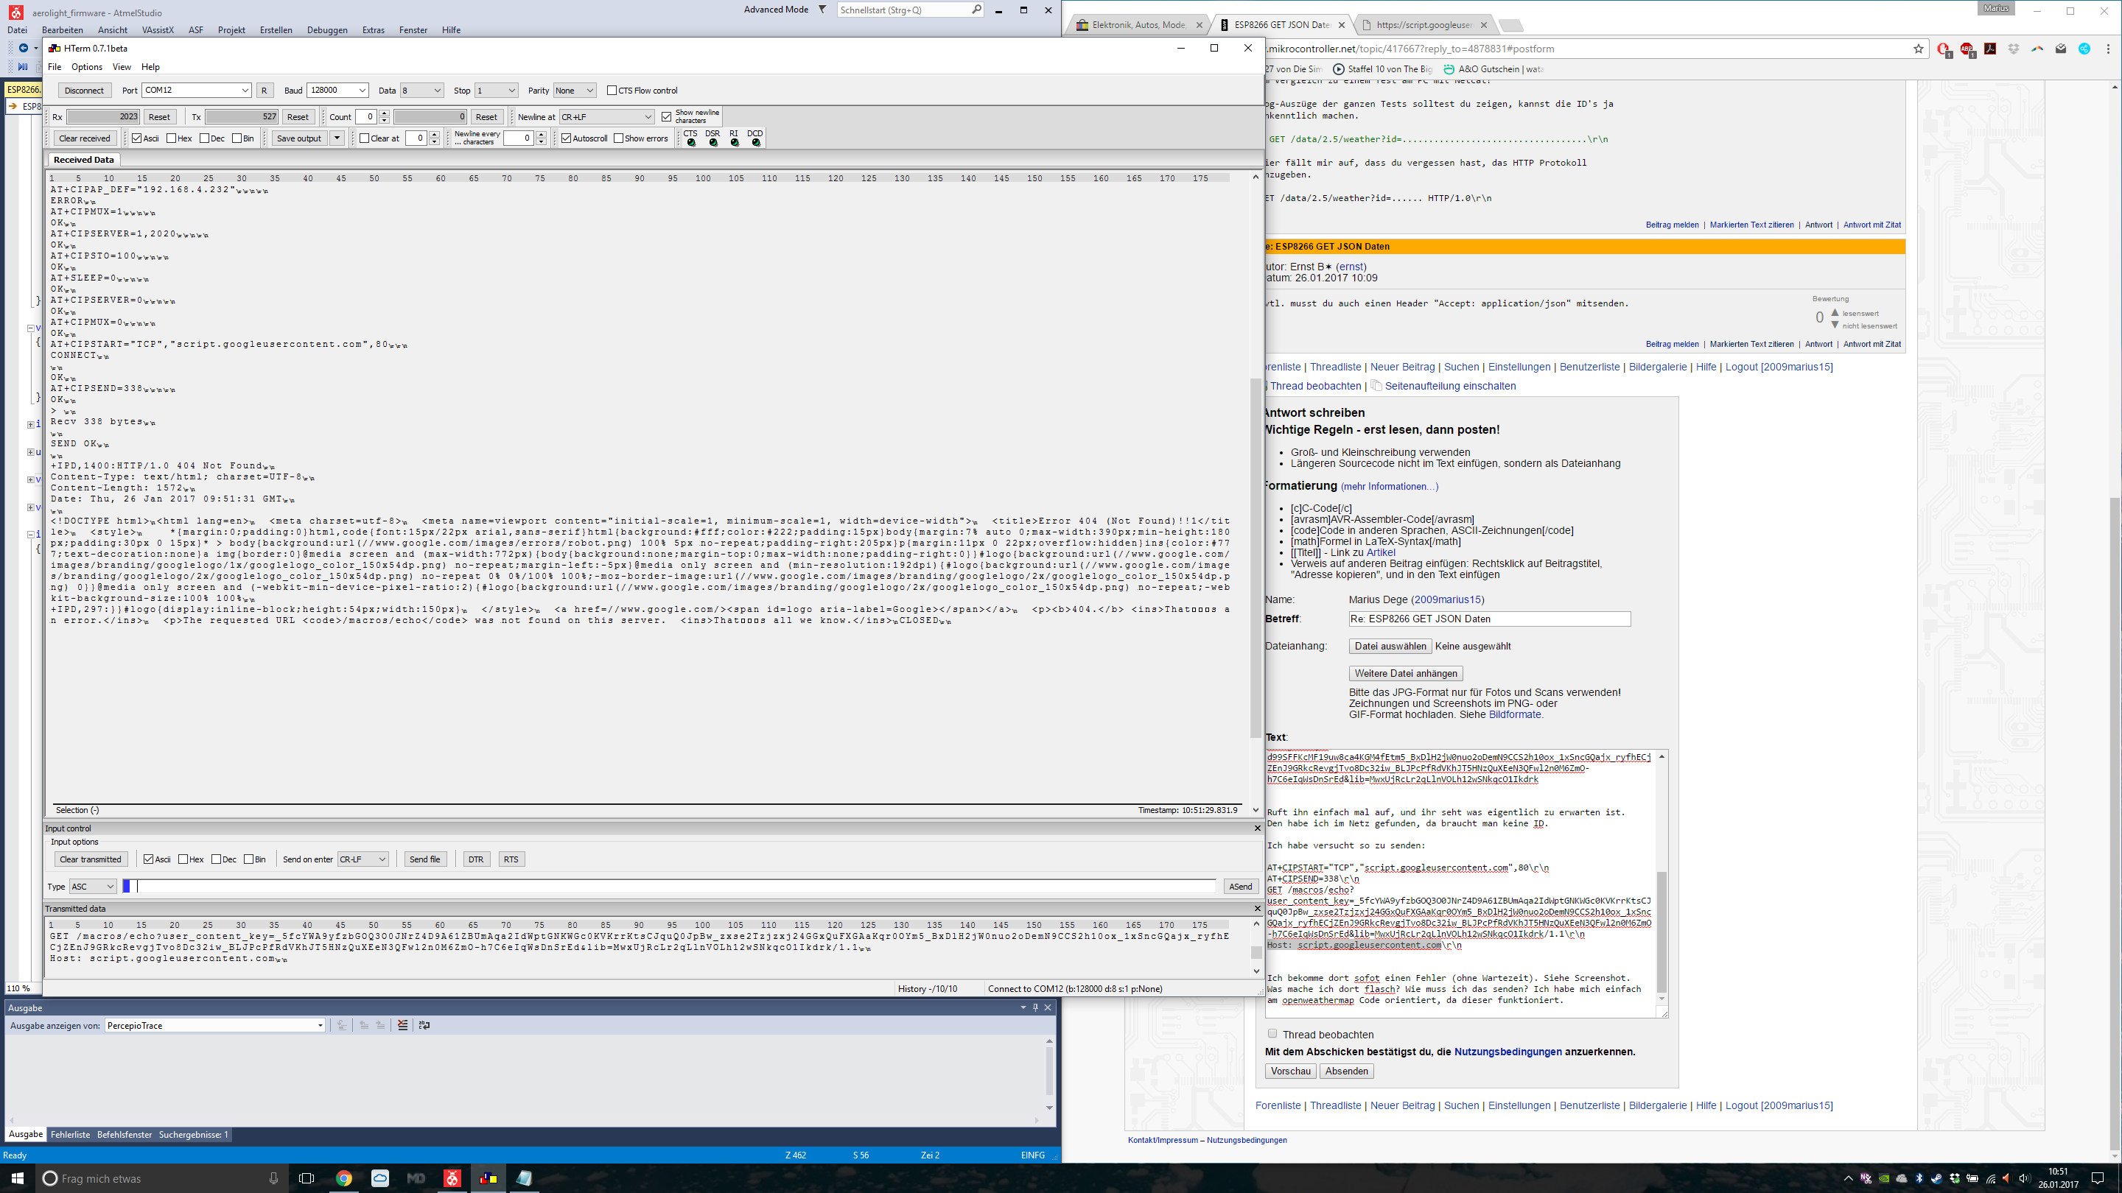Open the NVIDIA tray icon
The height and width of the screenshot is (1193, 2122).
[1884, 1178]
